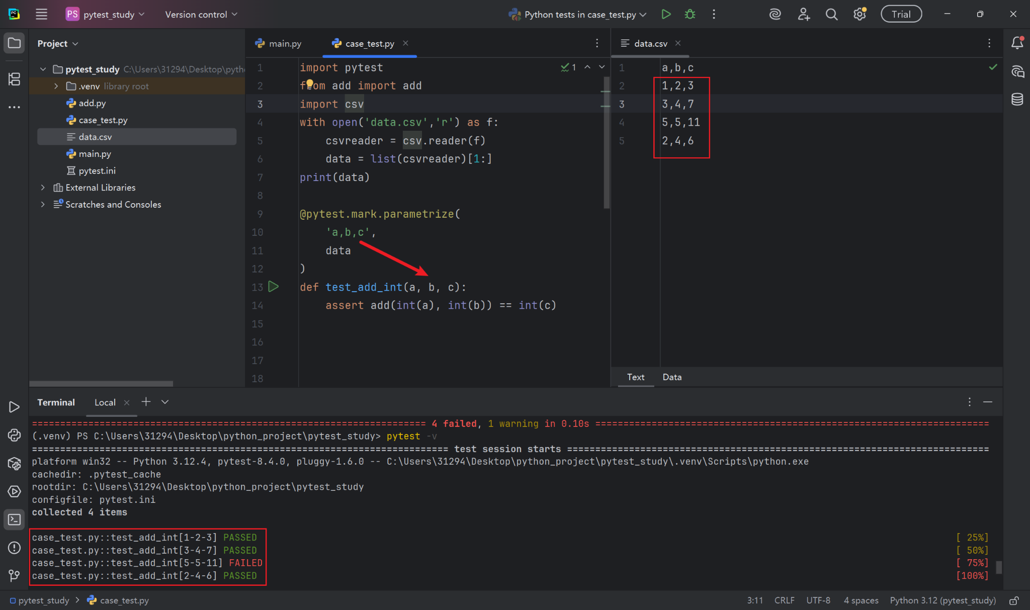This screenshot has width=1030, height=610.
Task: Click the Debug bug icon in the toolbar
Action: (x=690, y=14)
